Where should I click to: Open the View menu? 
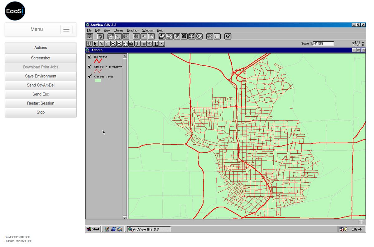[107, 30]
